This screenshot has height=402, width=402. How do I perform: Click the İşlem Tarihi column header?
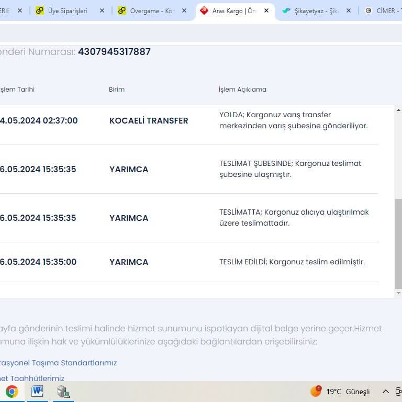[17, 90]
